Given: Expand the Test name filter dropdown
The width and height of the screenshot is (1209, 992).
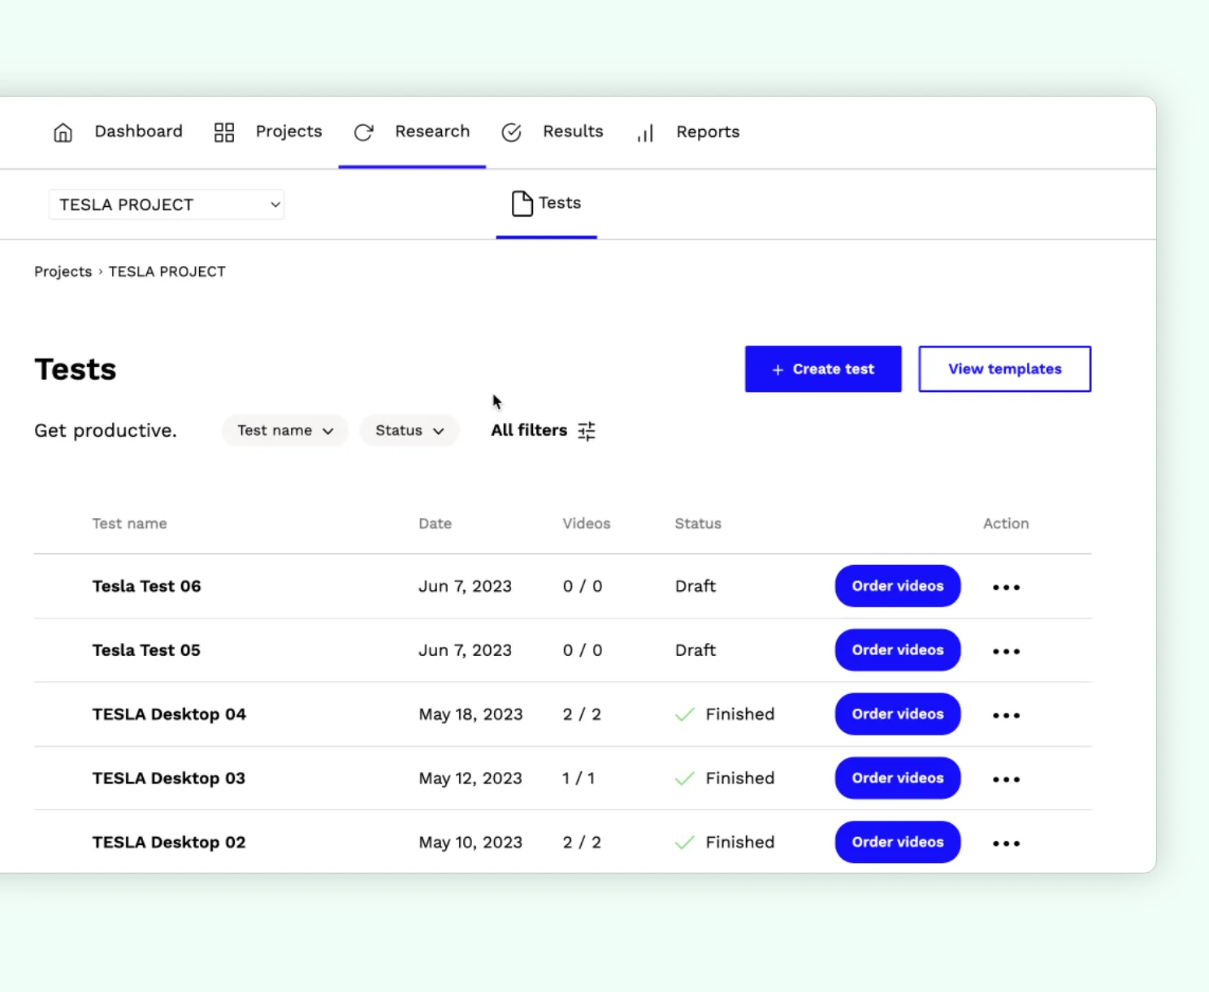Looking at the screenshot, I should point(284,430).
